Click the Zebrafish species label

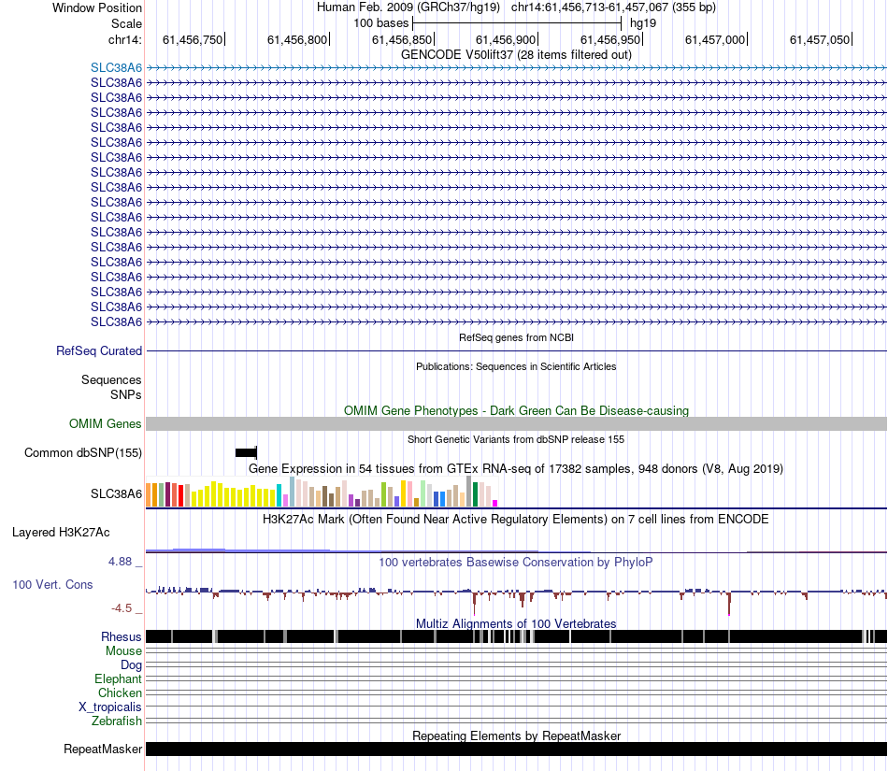[x=117, y=721]
